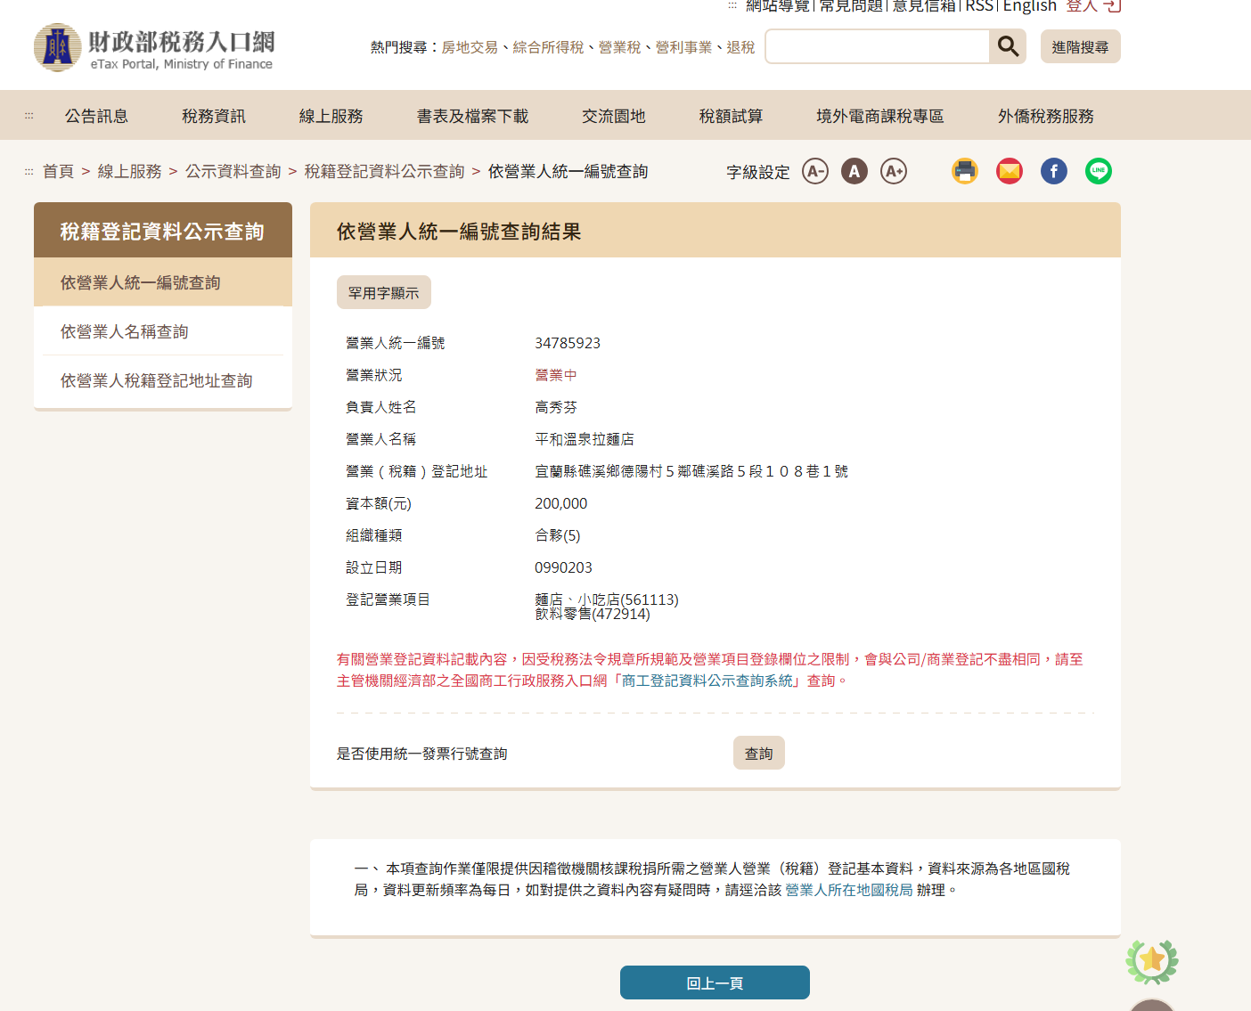This screenshot has height=1011, width=1251.
Task: Print this page via printer icon
Action: 965,171
